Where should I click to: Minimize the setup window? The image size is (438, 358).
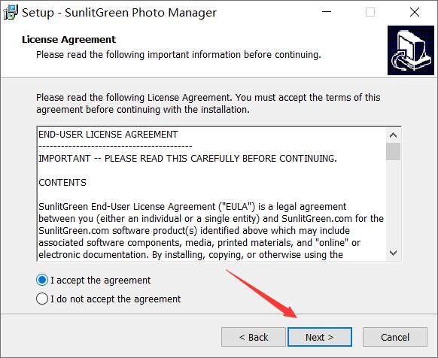point(327,12)
